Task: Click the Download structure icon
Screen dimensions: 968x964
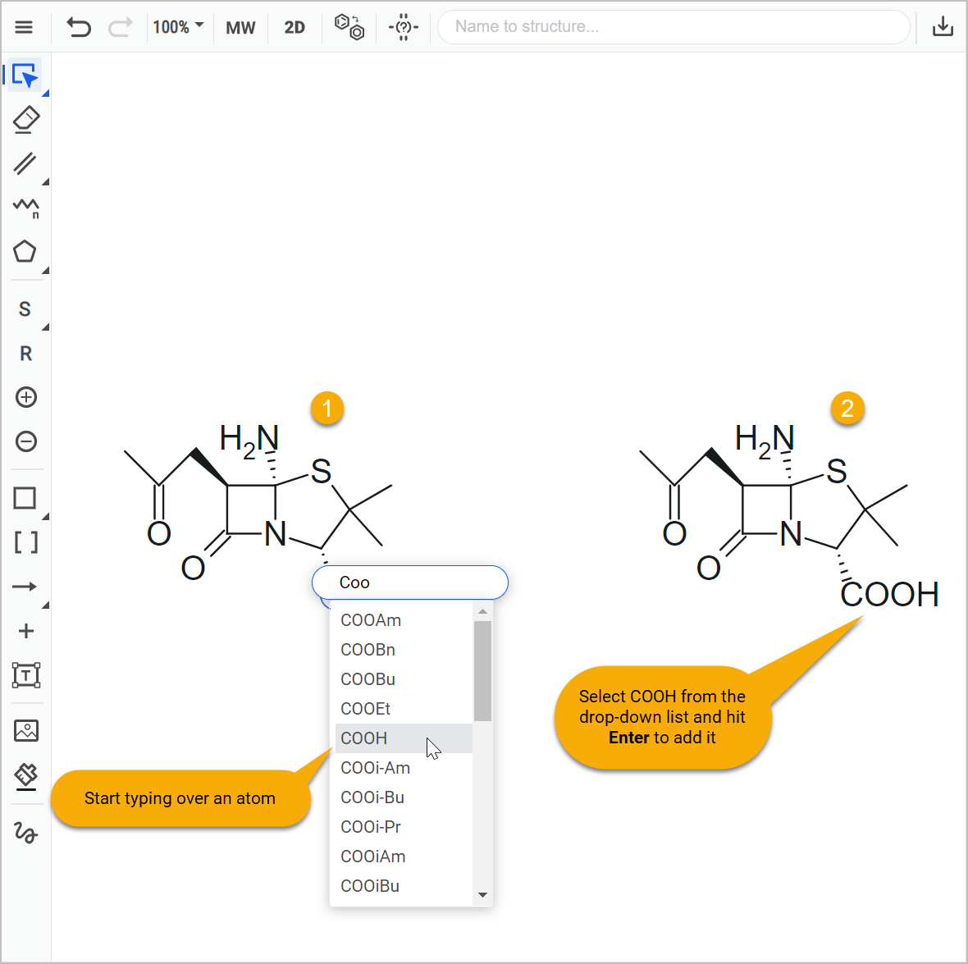Action: pos(943,27)
